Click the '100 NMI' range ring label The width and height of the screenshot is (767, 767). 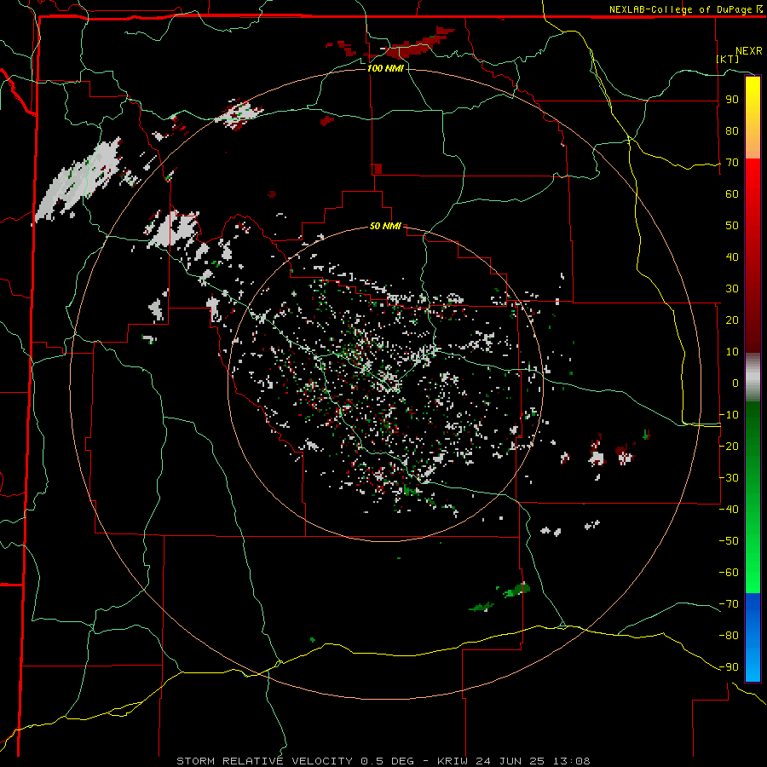pos(385,68)
